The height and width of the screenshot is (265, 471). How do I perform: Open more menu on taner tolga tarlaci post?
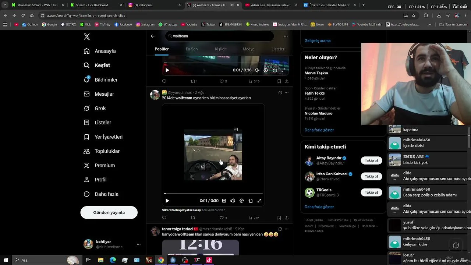(287, 229)
